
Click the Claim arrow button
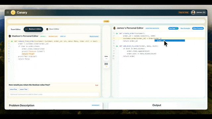pyautogui.click(x=106, y=58)
